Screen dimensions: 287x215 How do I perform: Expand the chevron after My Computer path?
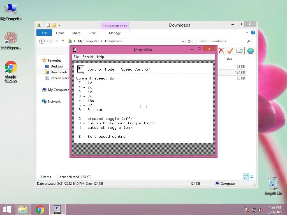click(x=102, y=41)
